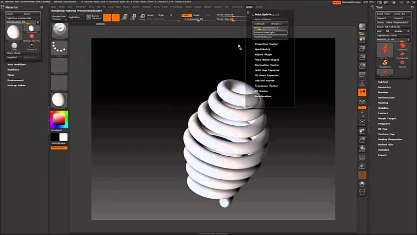Click the Edit mode button in top shelf
417x235 pixels.
pos(107,17)
